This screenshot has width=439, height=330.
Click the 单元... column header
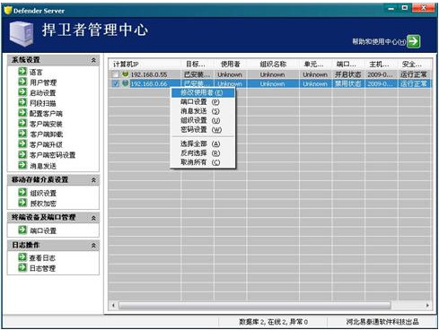316,64
